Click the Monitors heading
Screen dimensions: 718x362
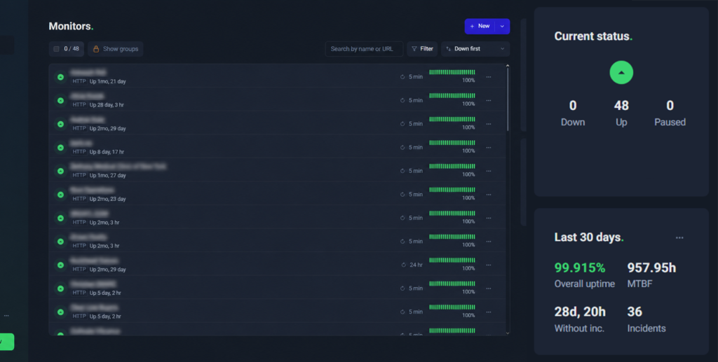tap(71, 27)
